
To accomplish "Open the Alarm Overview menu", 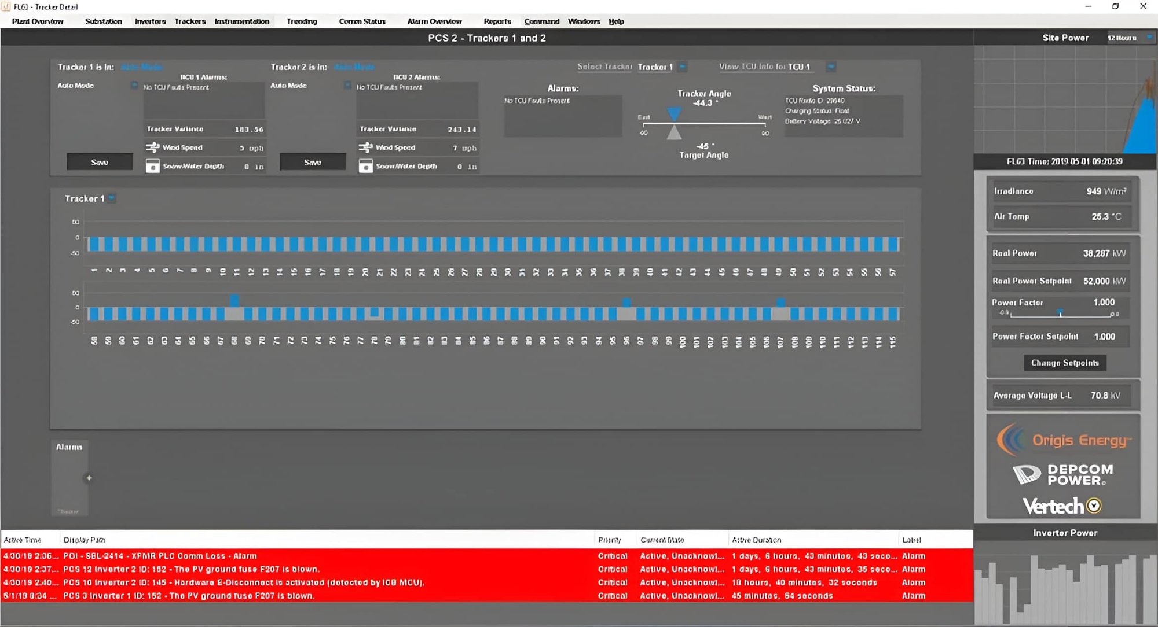I will pyautogui.click(x=435, y=21).
